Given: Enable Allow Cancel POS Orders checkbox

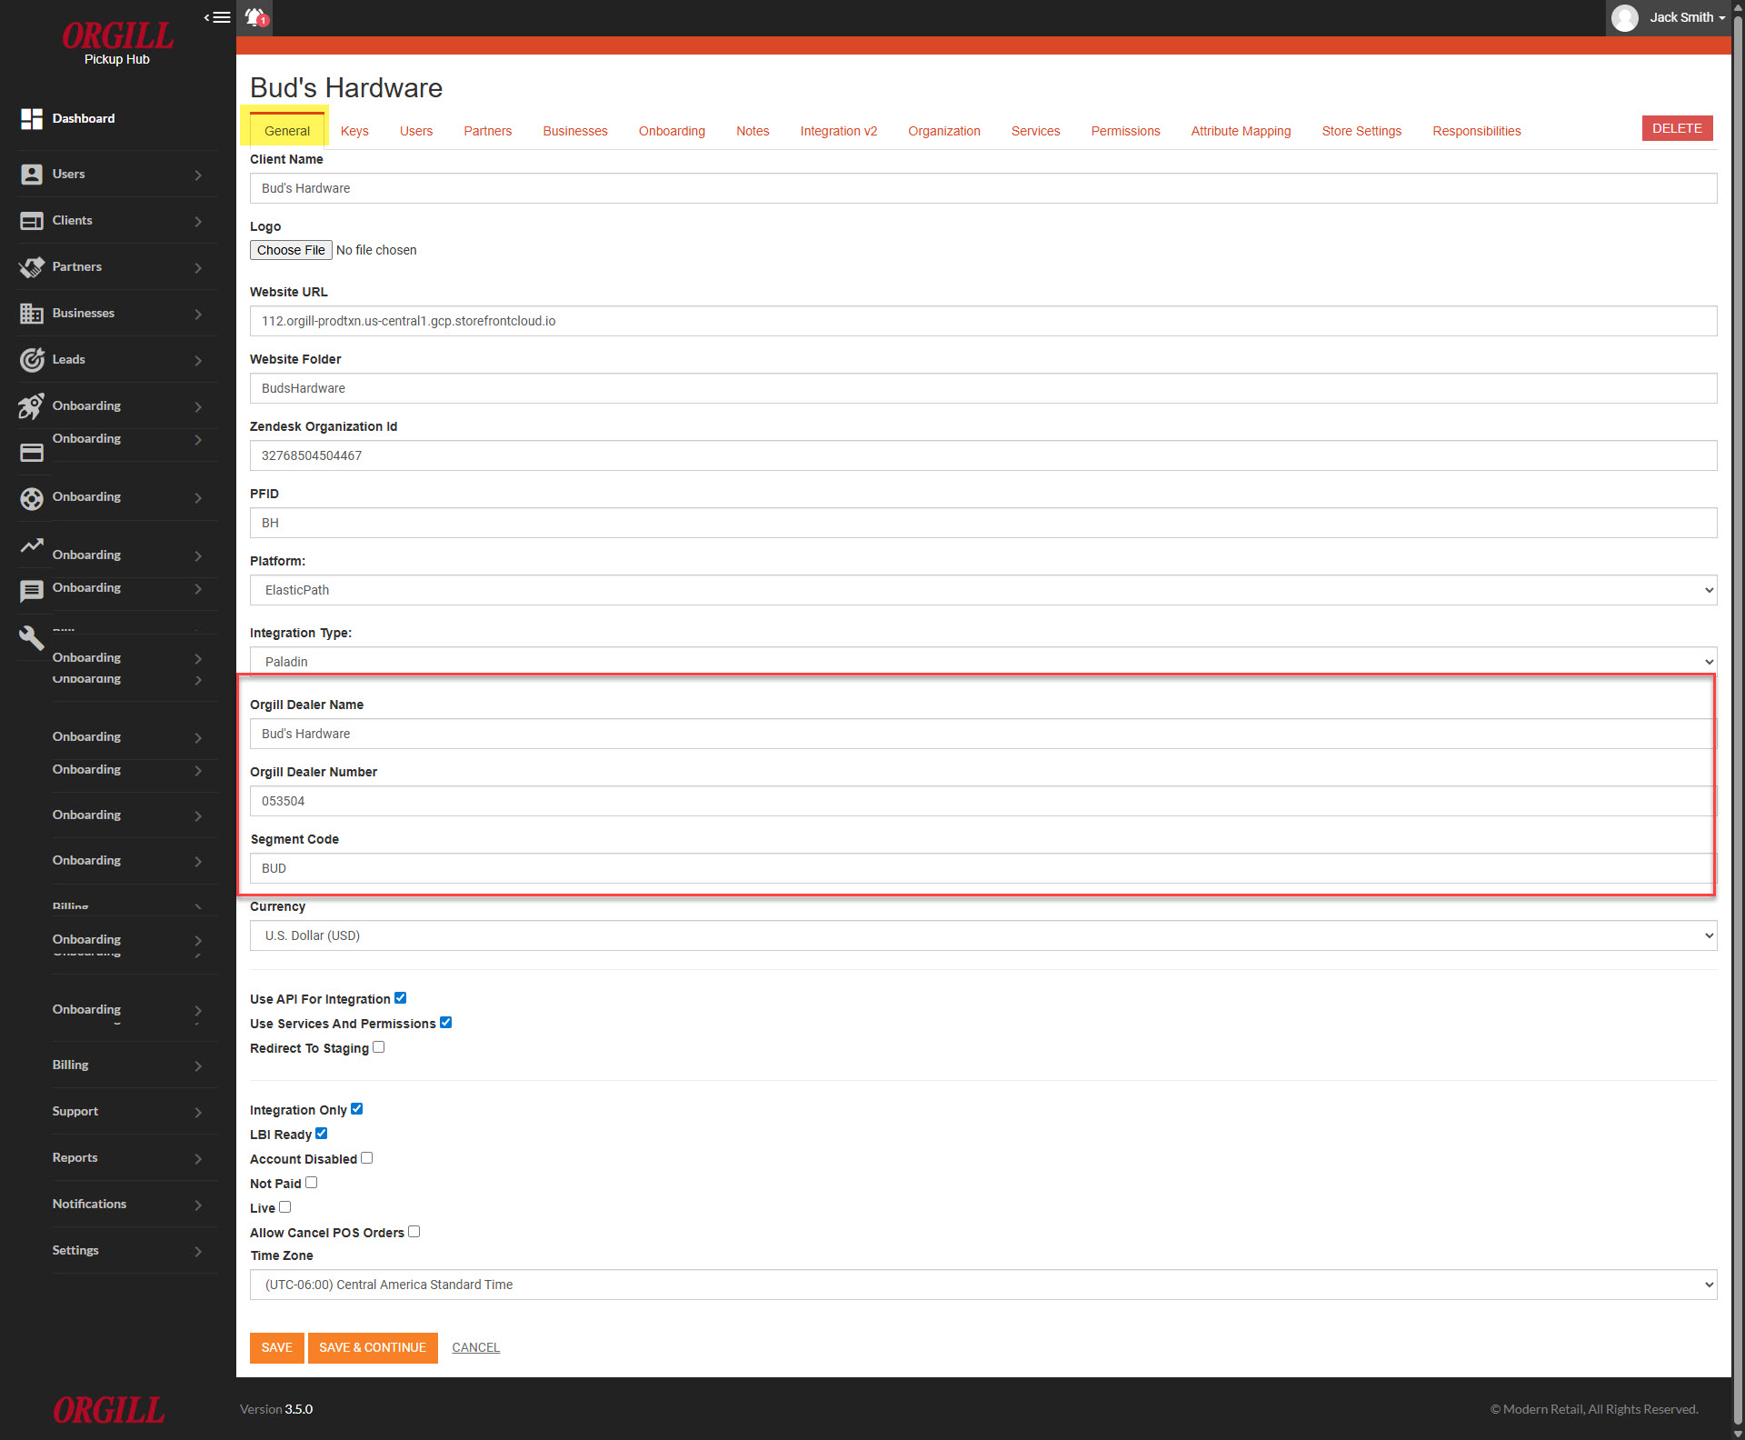Looking at the screenshot, I should [x=414, y=1232].
